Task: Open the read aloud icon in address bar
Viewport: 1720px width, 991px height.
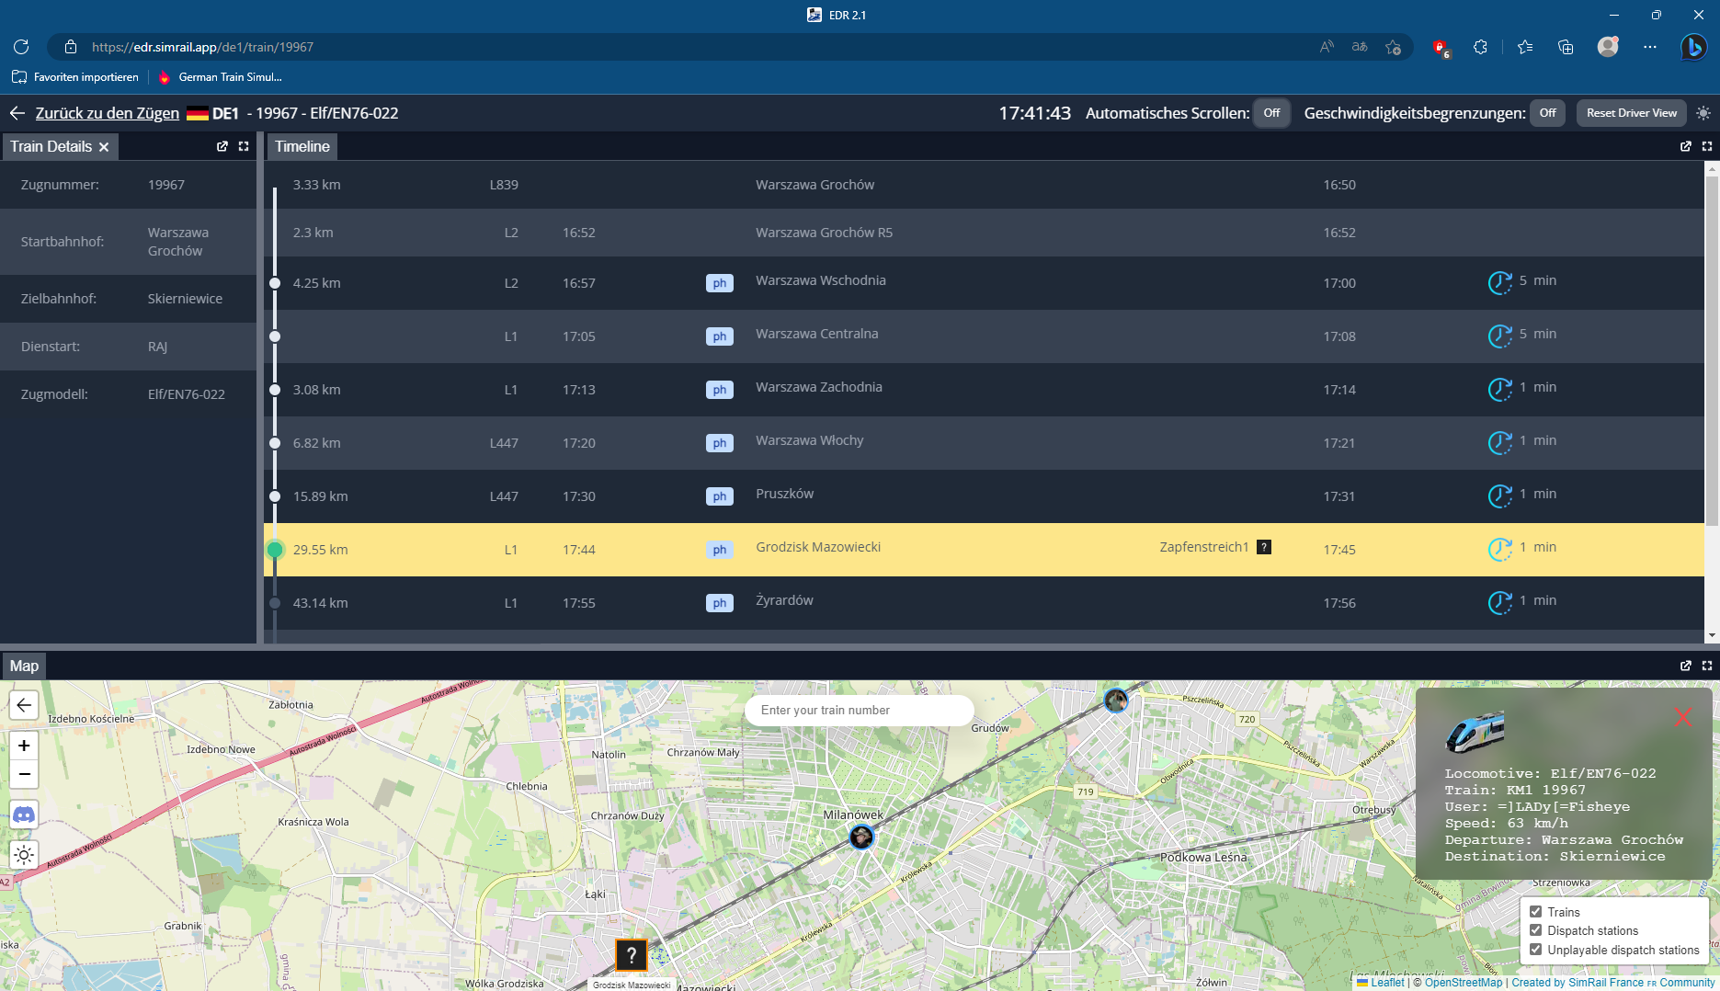Action: [x=1327, y=47]
